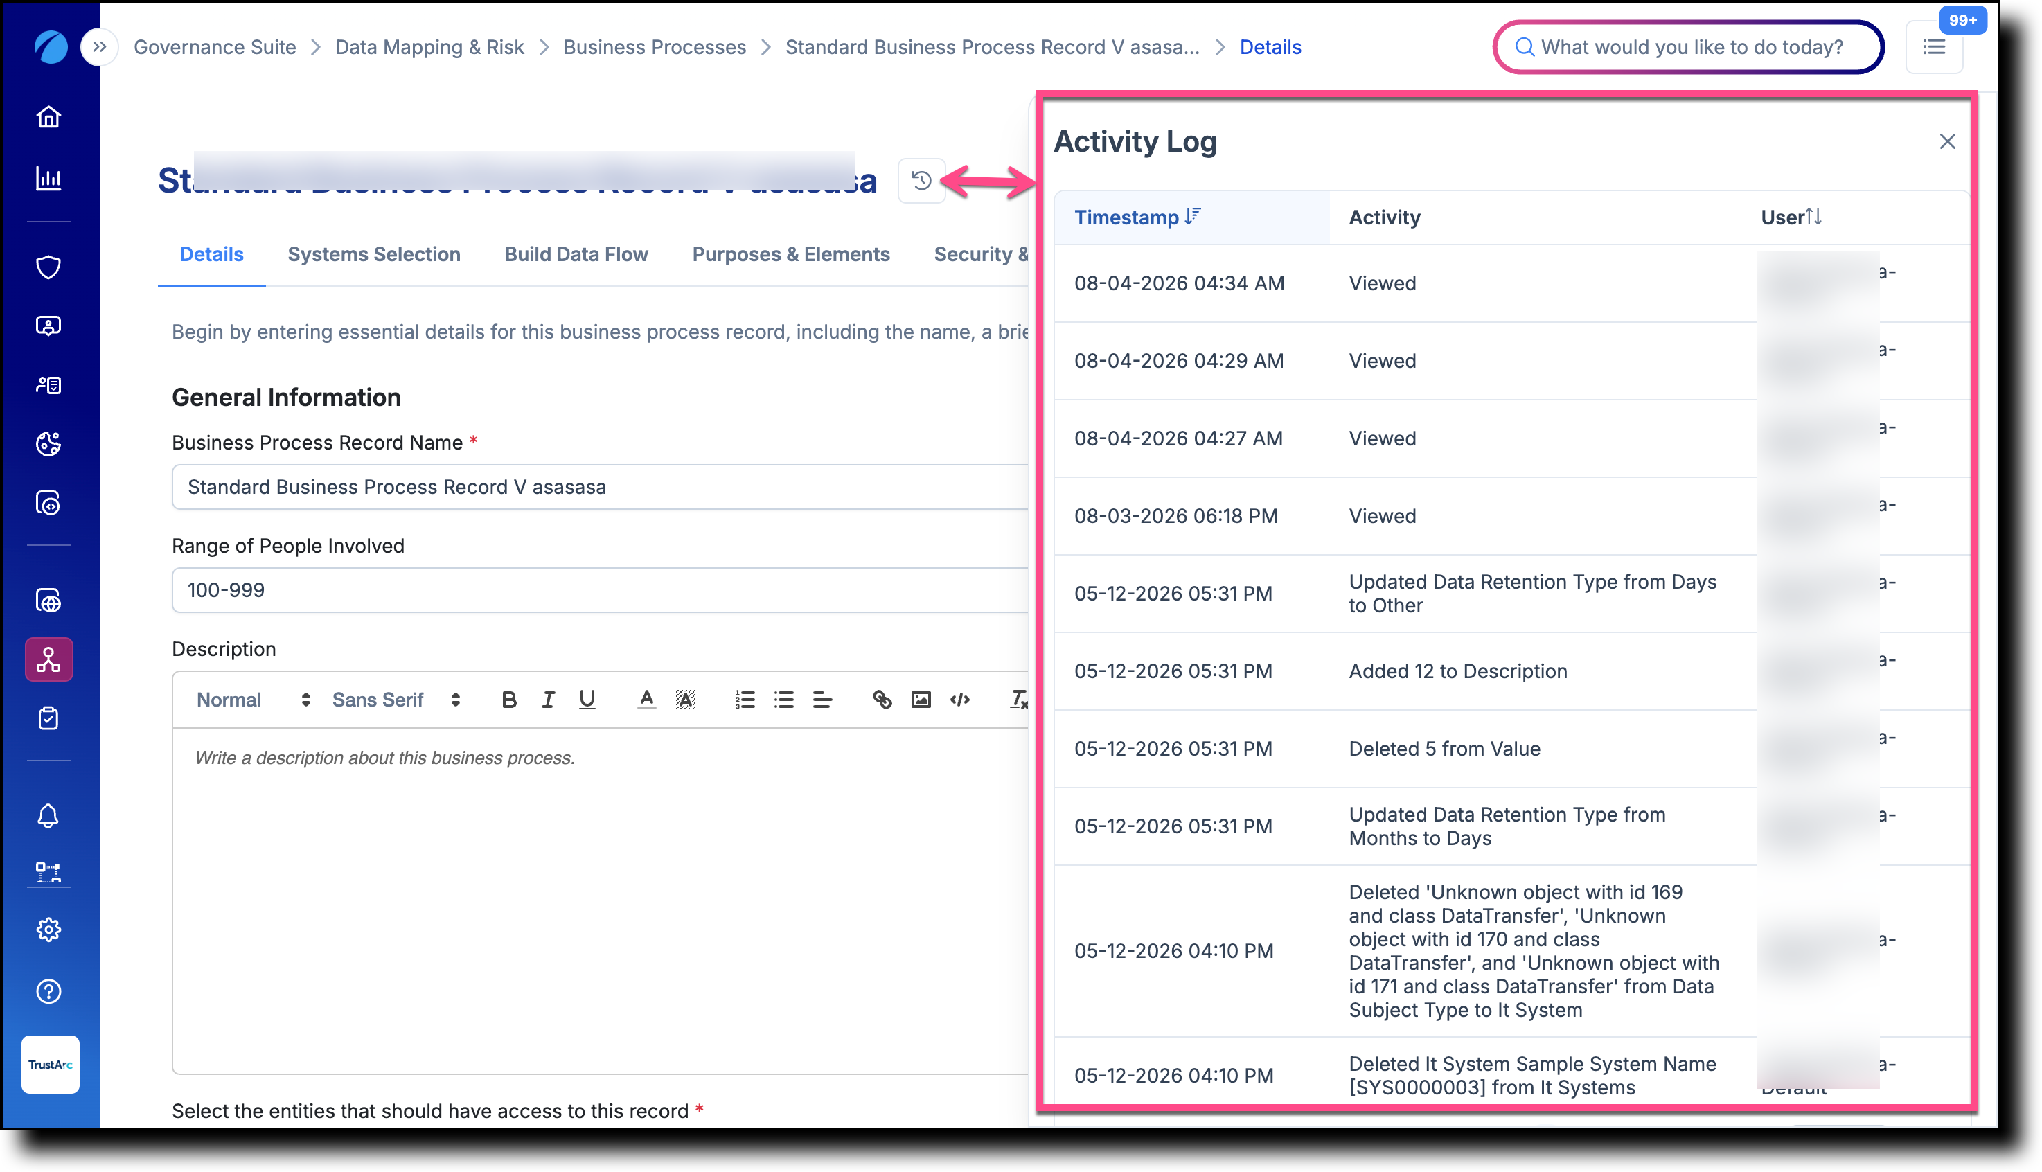
Task: Open the text alignment option
Action: click(823, 700)
